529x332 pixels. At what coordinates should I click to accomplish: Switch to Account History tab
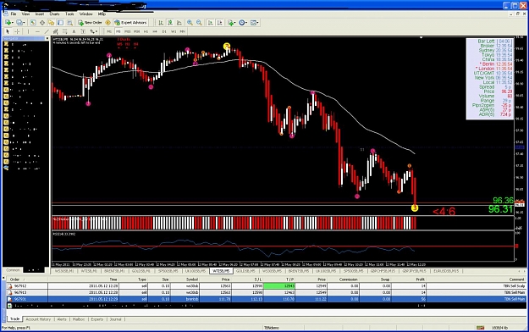tap(38, 319)
